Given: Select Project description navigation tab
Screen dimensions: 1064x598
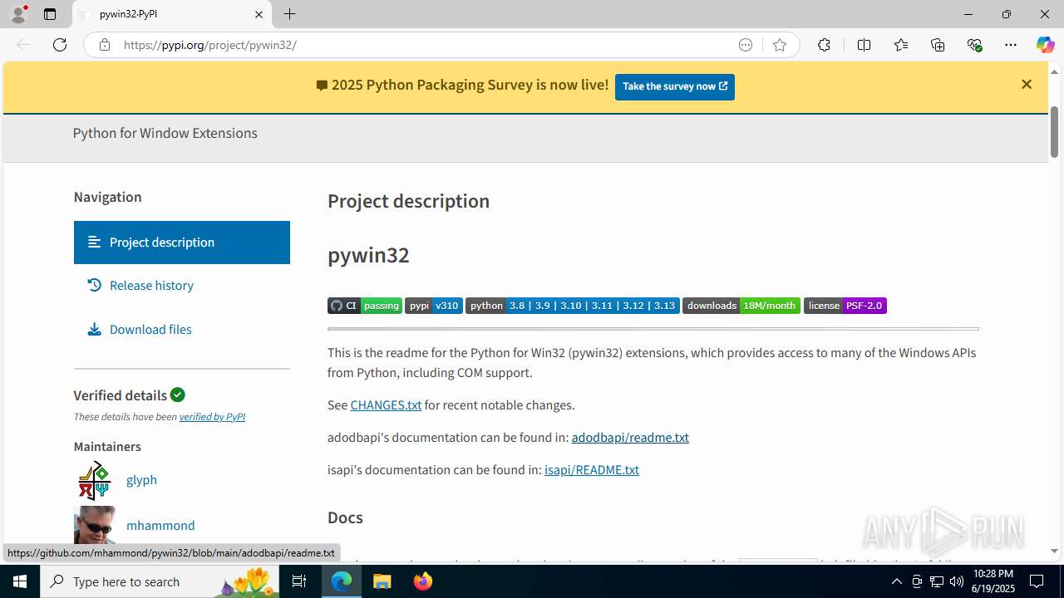Looking at the screenshot, I should [x=181, y=243].
